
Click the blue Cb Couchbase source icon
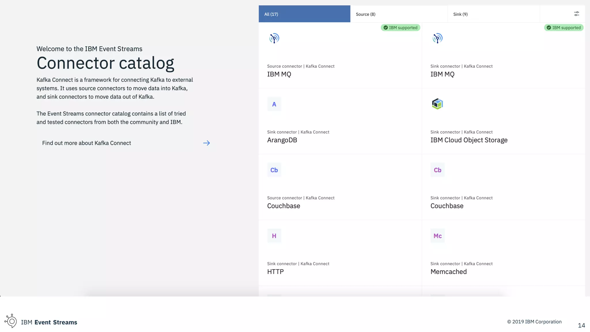click(274, 170)
